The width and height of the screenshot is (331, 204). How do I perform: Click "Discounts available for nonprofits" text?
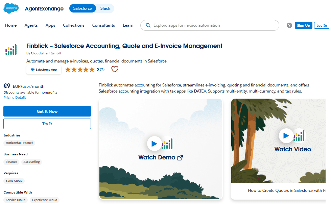coord(30,93)
